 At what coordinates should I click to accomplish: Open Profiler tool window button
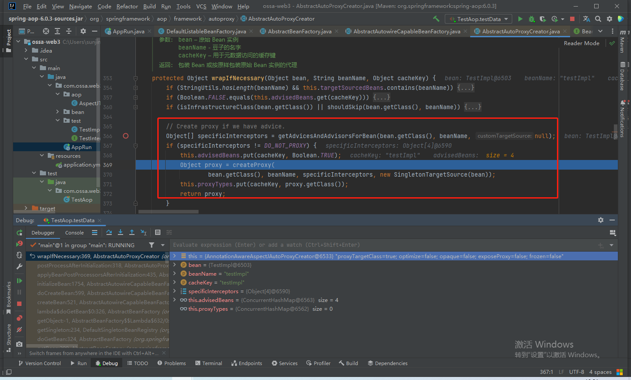pyautogui.click(x=319, y=363)
